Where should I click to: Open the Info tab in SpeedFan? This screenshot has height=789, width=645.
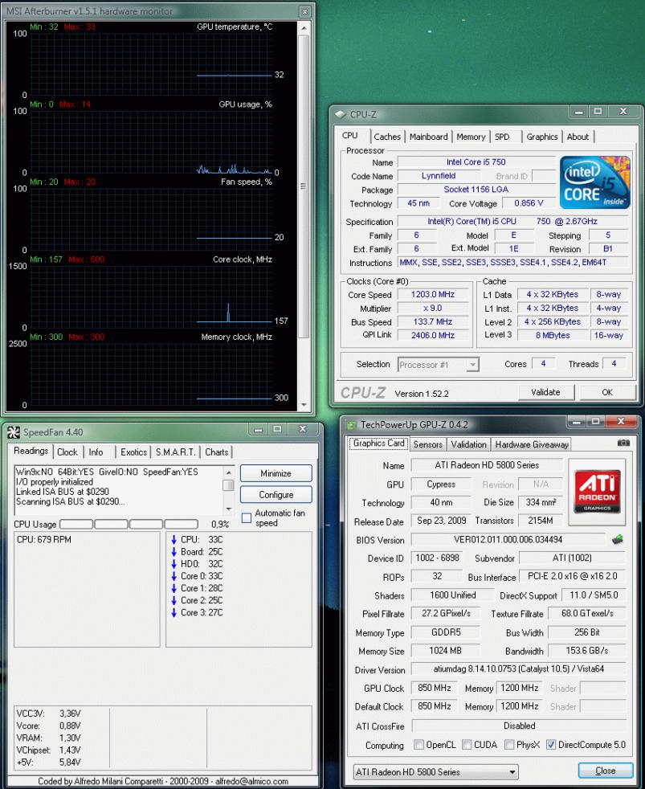tap(96, 452)
